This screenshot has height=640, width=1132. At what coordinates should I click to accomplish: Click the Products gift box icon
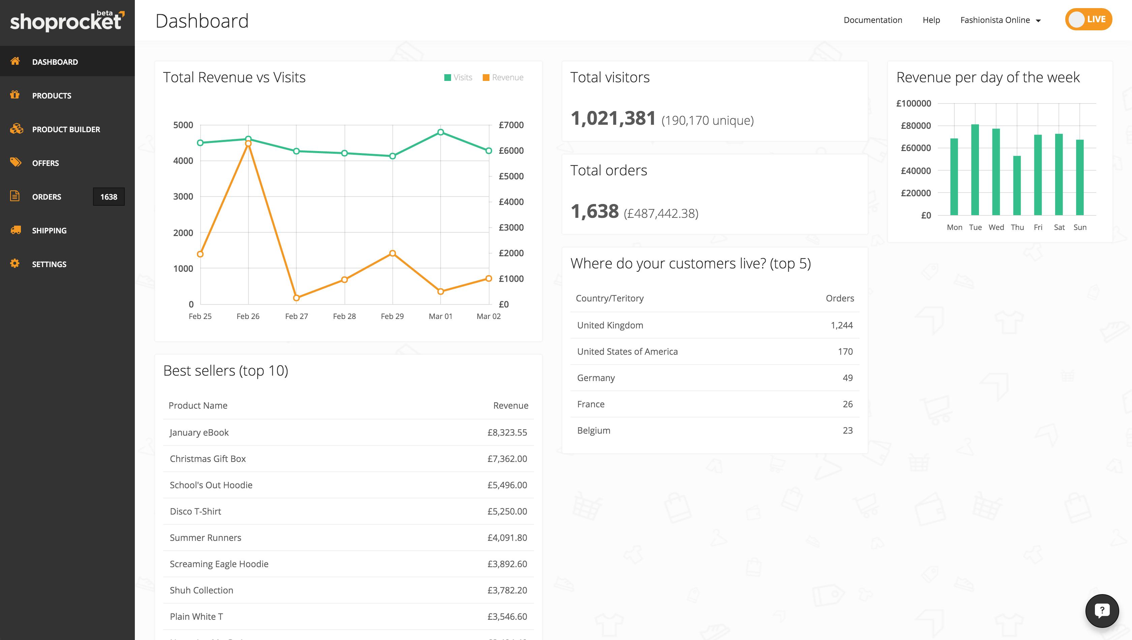click(x=15, y=94)
